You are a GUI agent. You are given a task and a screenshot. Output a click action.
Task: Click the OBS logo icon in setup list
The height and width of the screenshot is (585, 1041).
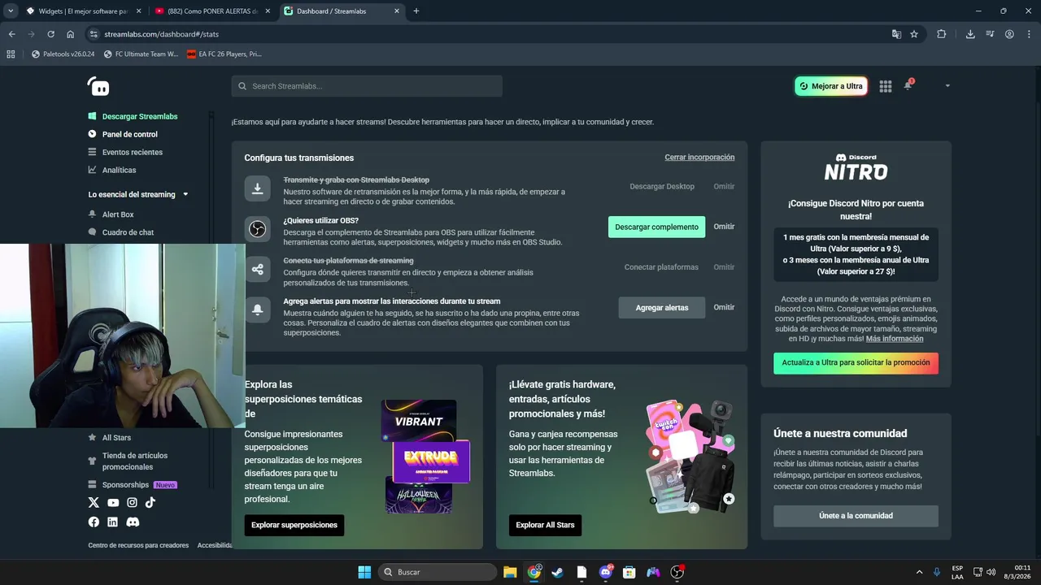[x=257, y=228]
